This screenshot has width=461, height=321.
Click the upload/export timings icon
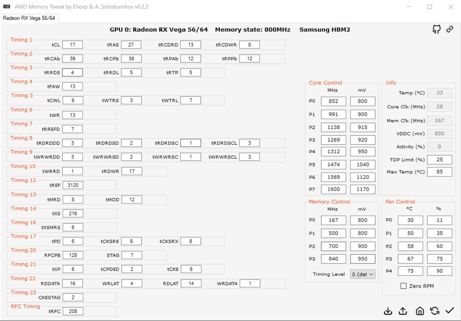pos(403,311)
